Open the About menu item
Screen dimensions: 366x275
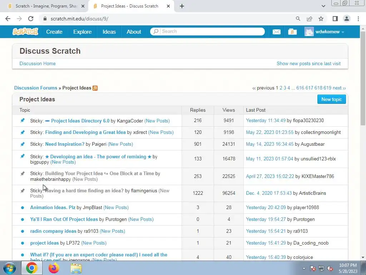[x=134, y=32]
